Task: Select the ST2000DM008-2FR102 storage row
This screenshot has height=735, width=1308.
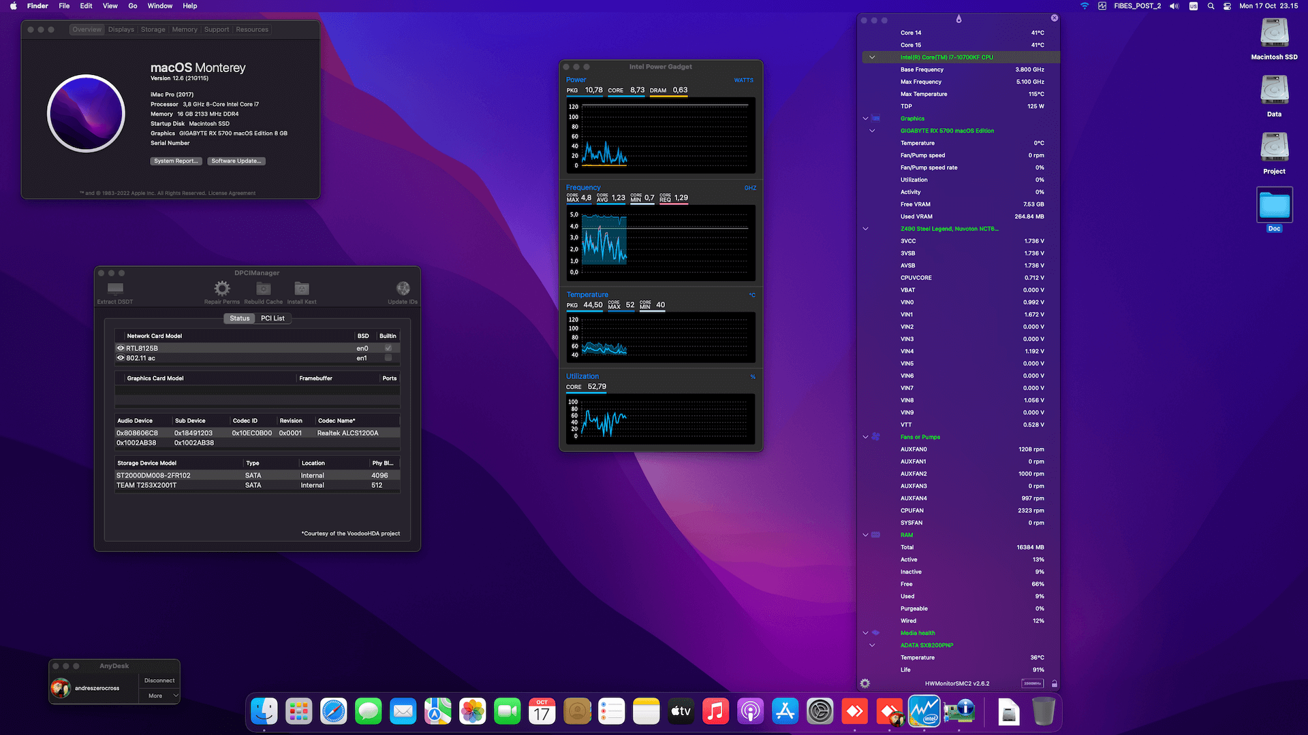Action: pos(258,475)
